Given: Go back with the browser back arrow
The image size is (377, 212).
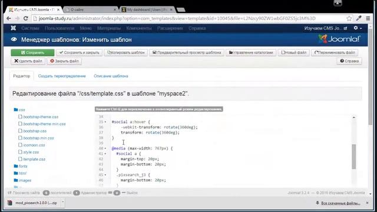Looking at the screenshot, I should click(9, 18).
